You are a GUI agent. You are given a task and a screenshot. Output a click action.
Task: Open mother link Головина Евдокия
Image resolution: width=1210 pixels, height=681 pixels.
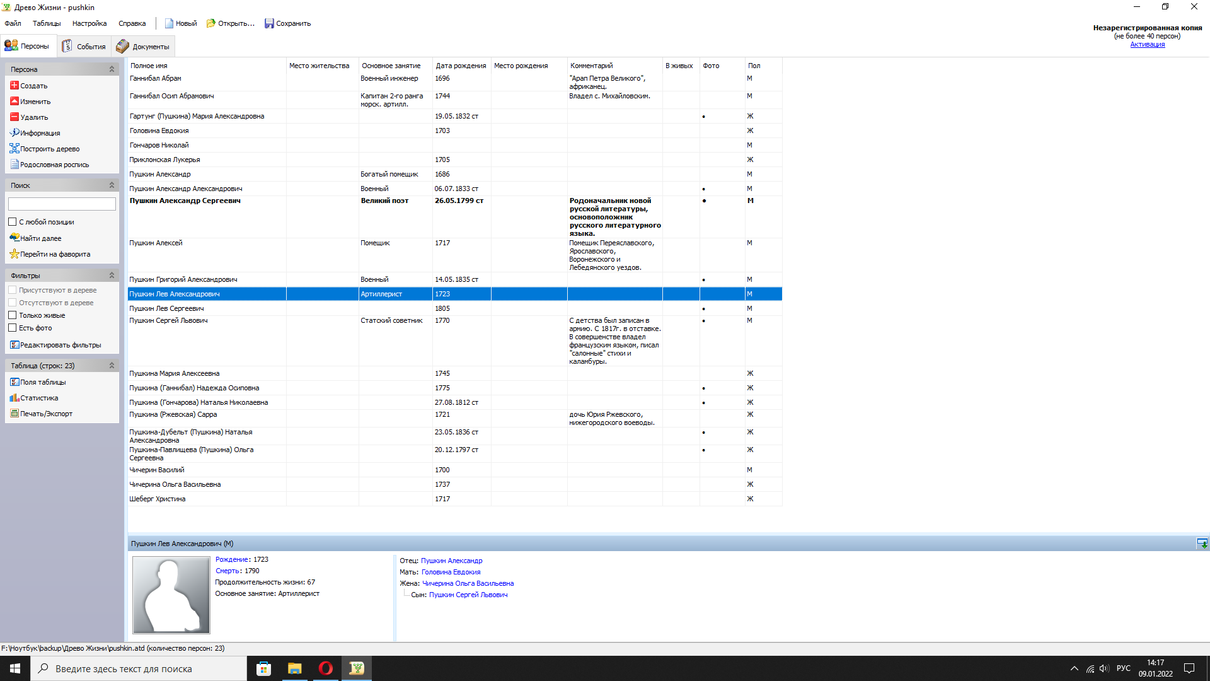[x=451, y=572]
